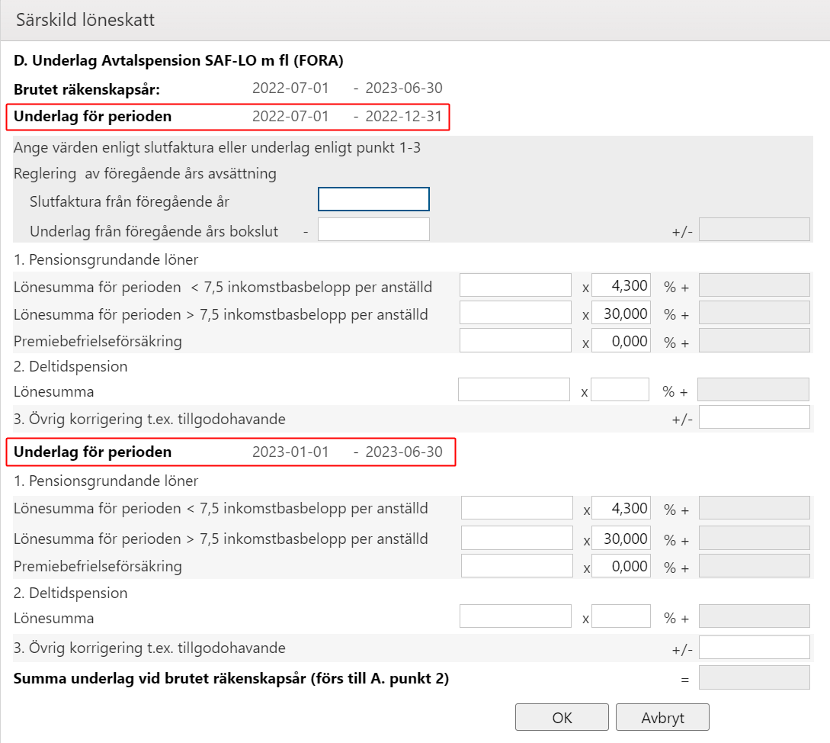
Task: Click heading 'D. Underlag Avtalspension SAF-LO m fl (FORA)'
Action: pyautogui.click(x=178, y=60)
